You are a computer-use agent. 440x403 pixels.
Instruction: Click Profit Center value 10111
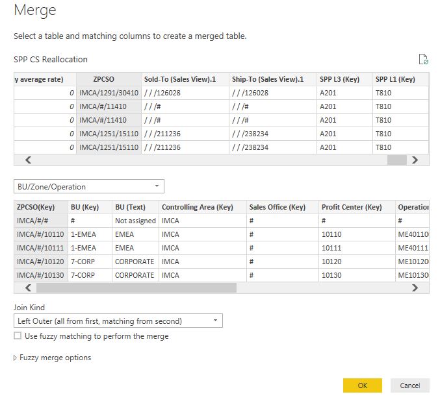(357, 248)
